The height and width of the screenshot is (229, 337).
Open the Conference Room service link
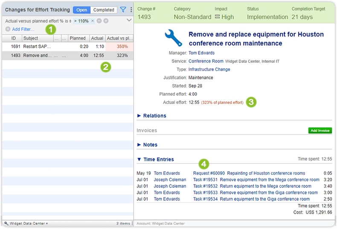(x=206, y=61)
